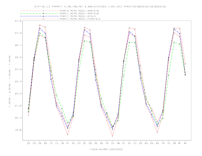Click the y-axis value 25.2
This screenshot has width=202, height=156.
[18, 57]
